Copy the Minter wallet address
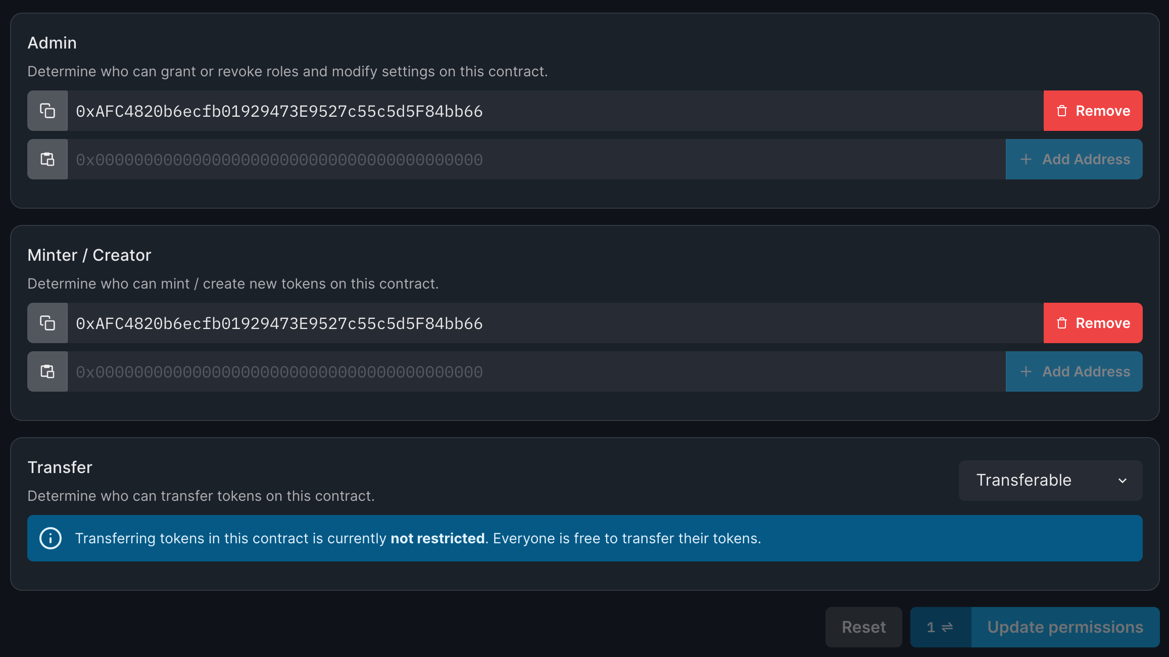1169x657 pixels. [47, 322]
